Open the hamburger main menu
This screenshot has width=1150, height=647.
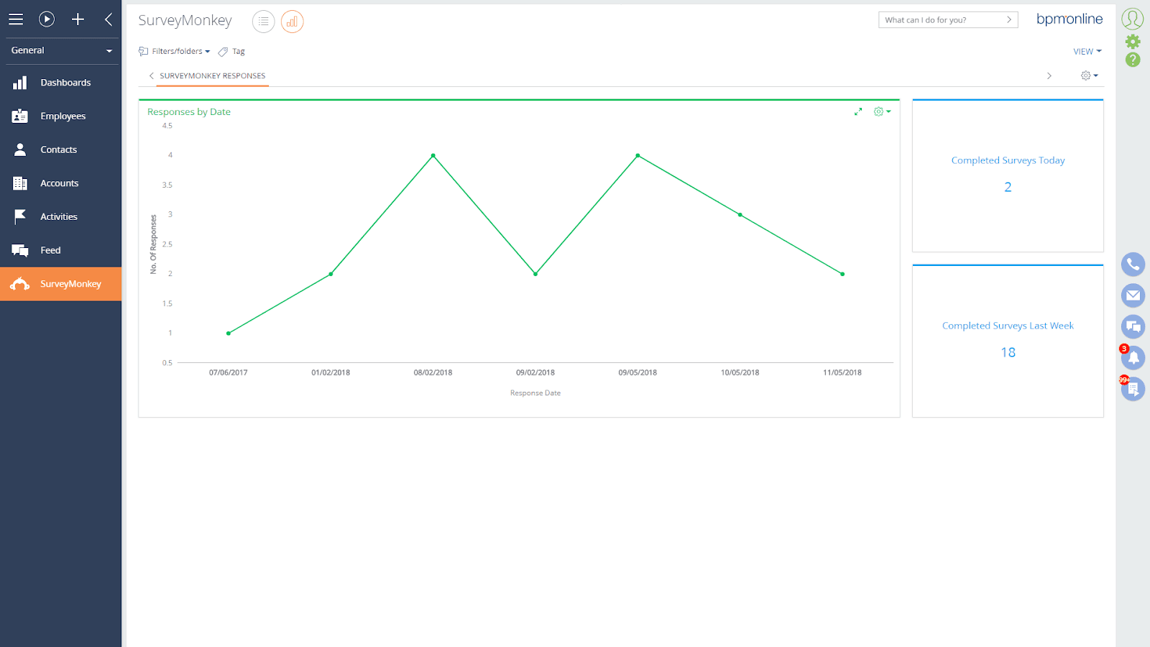16,19
